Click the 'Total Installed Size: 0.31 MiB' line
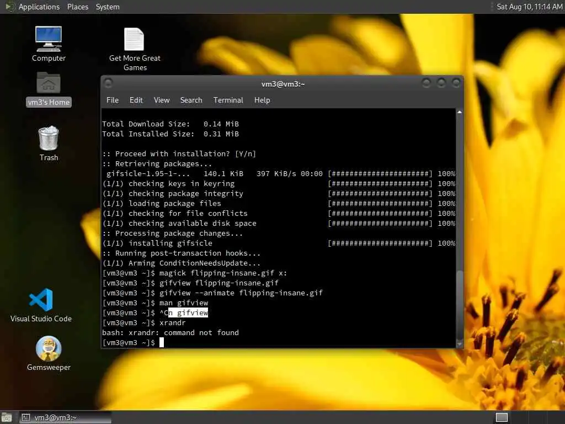This screenshot has width=565, height=424. (170, 134)
